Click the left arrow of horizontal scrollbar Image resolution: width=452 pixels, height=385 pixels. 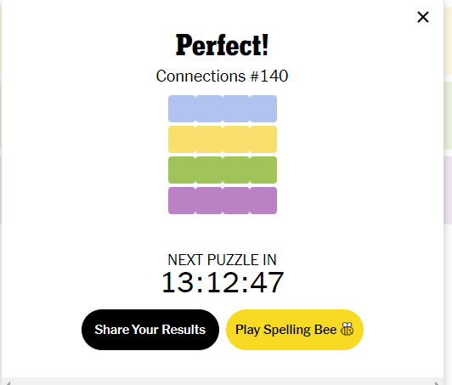[8, 383]
